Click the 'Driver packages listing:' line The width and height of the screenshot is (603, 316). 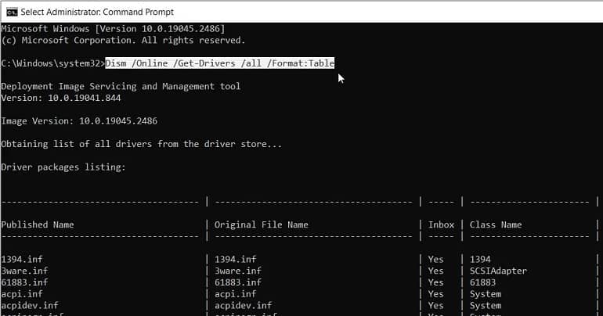point(63,167)
